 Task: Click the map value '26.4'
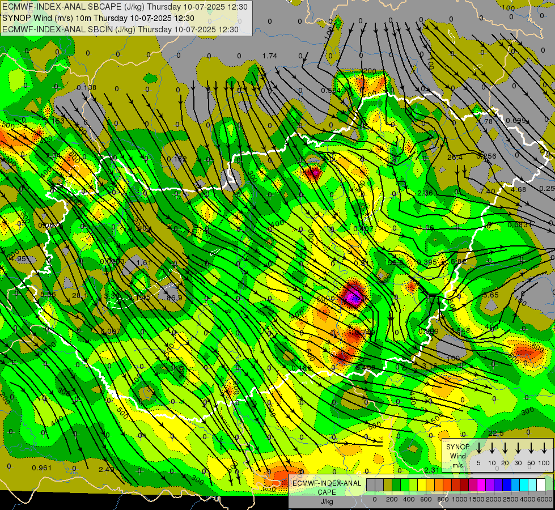(455, 158)
